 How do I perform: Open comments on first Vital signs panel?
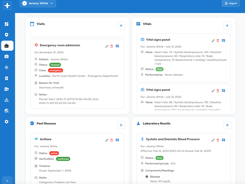pos(224,41)
